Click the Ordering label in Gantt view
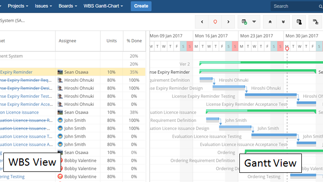 [226, 153]
